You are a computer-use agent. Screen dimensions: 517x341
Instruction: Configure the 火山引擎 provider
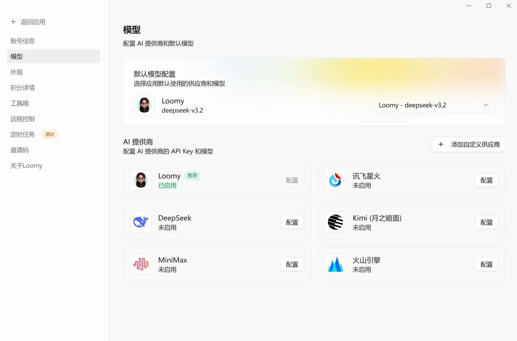click(486, 264)
